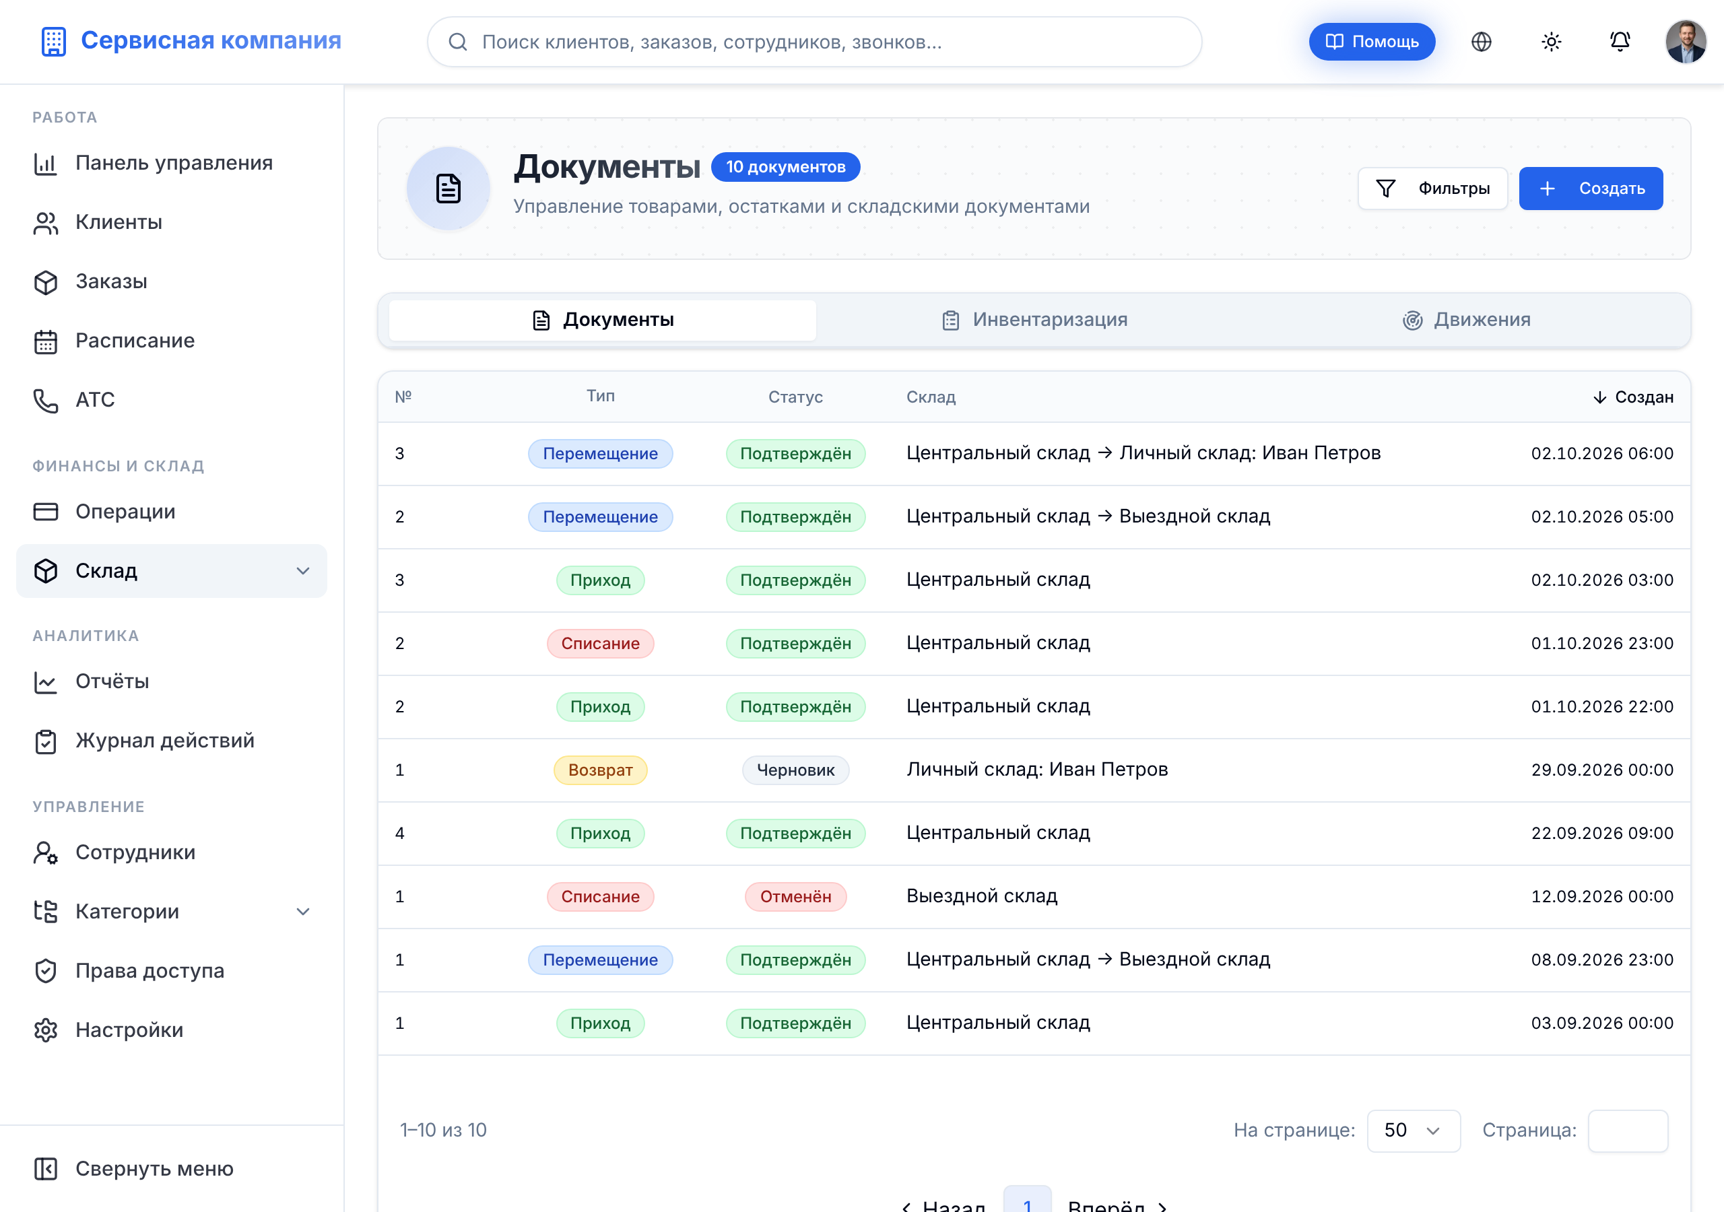
Task: Open the user avatar menu
Action: pos(1685,41)
